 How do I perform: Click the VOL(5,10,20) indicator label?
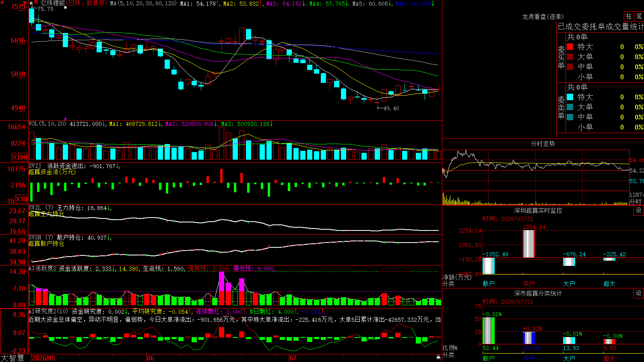47,124
